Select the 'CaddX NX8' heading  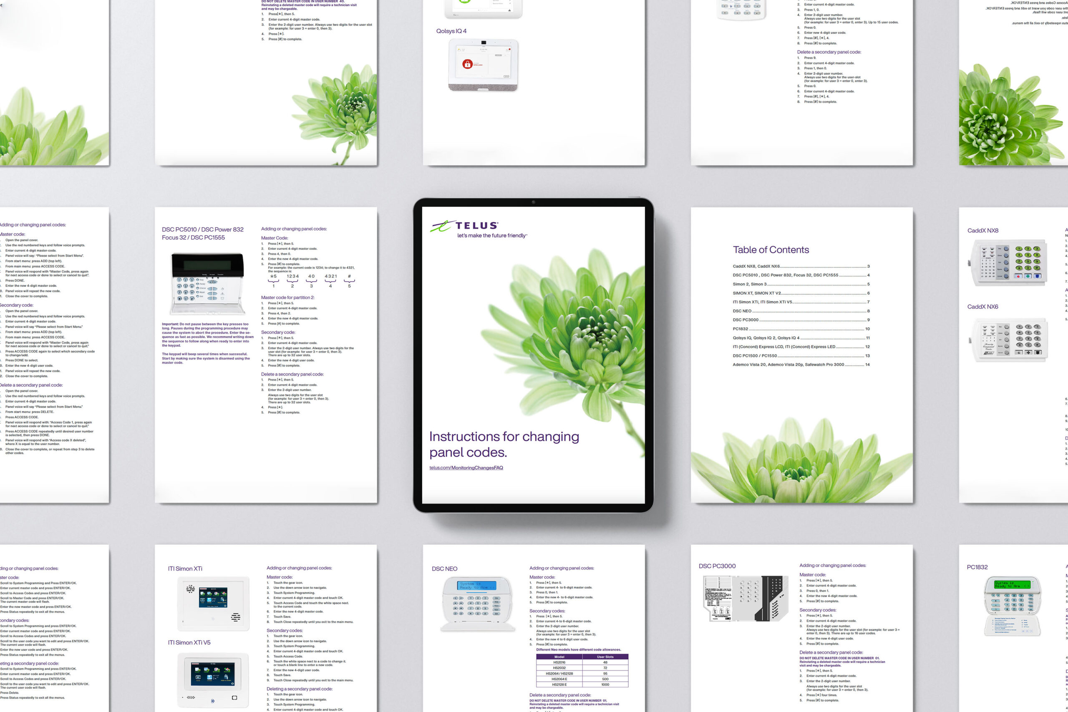pos(982,231)
